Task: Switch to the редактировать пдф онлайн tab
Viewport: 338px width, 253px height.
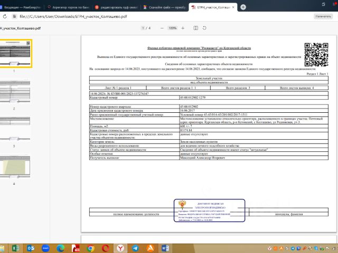Action: click(116, 7)
